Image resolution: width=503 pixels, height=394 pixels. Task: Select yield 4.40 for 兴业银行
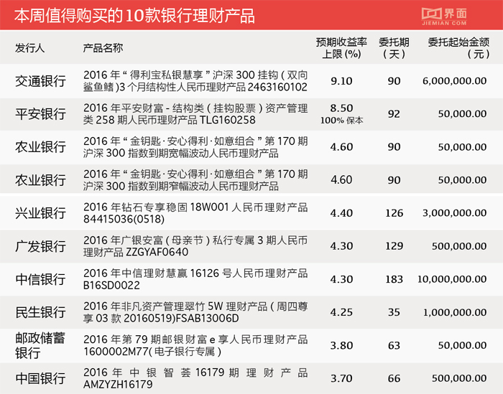pyautogui.click(x=341, y=213)
